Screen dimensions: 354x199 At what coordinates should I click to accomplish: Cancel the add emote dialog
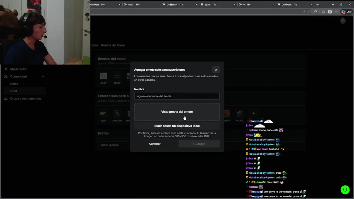click(155, 144)
